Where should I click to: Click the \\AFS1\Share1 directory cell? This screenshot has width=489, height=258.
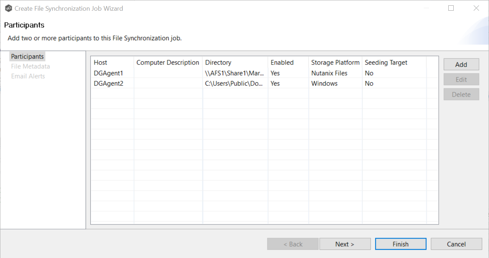235,73
